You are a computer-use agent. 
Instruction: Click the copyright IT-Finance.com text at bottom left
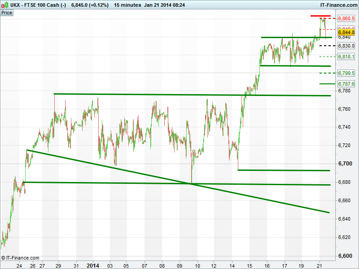20,258
